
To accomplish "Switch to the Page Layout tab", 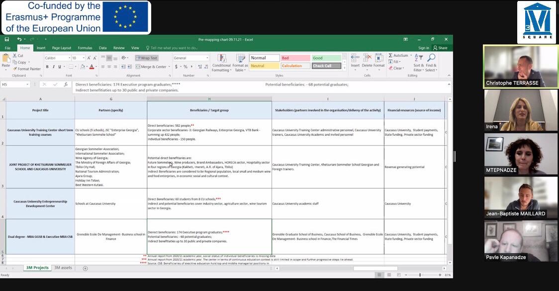I will 62,48.
